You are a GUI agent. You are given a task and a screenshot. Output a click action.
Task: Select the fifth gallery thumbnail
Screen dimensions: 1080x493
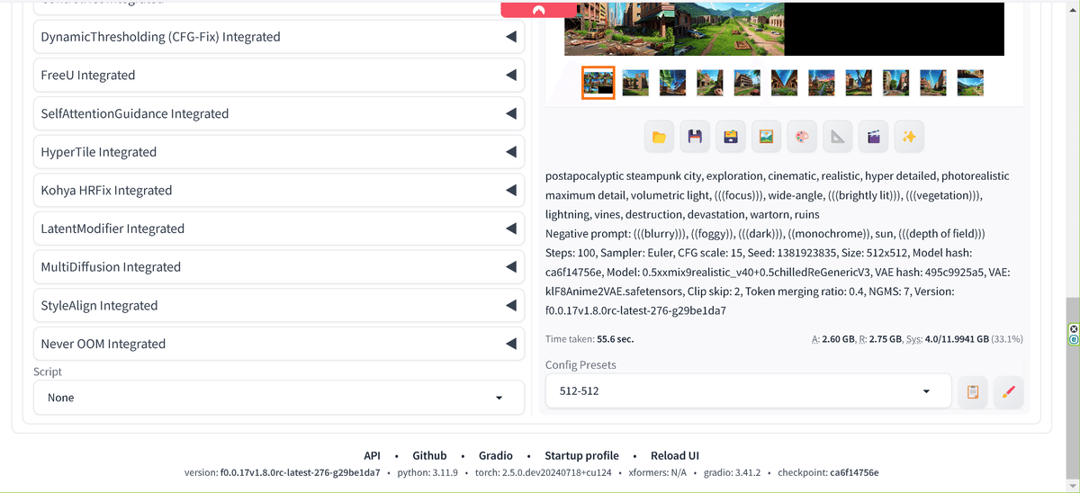click(747, 83)
